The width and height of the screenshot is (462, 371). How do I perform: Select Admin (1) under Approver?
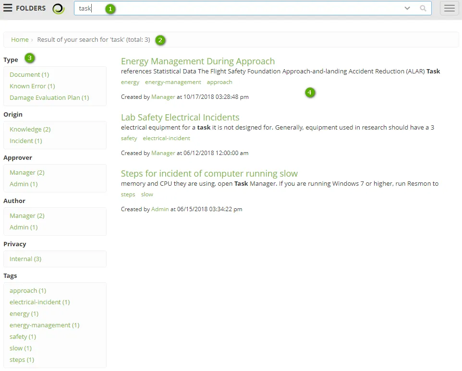coord(24,184)
